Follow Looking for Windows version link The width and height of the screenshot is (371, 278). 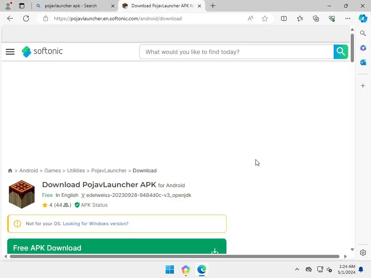[96, 224]
